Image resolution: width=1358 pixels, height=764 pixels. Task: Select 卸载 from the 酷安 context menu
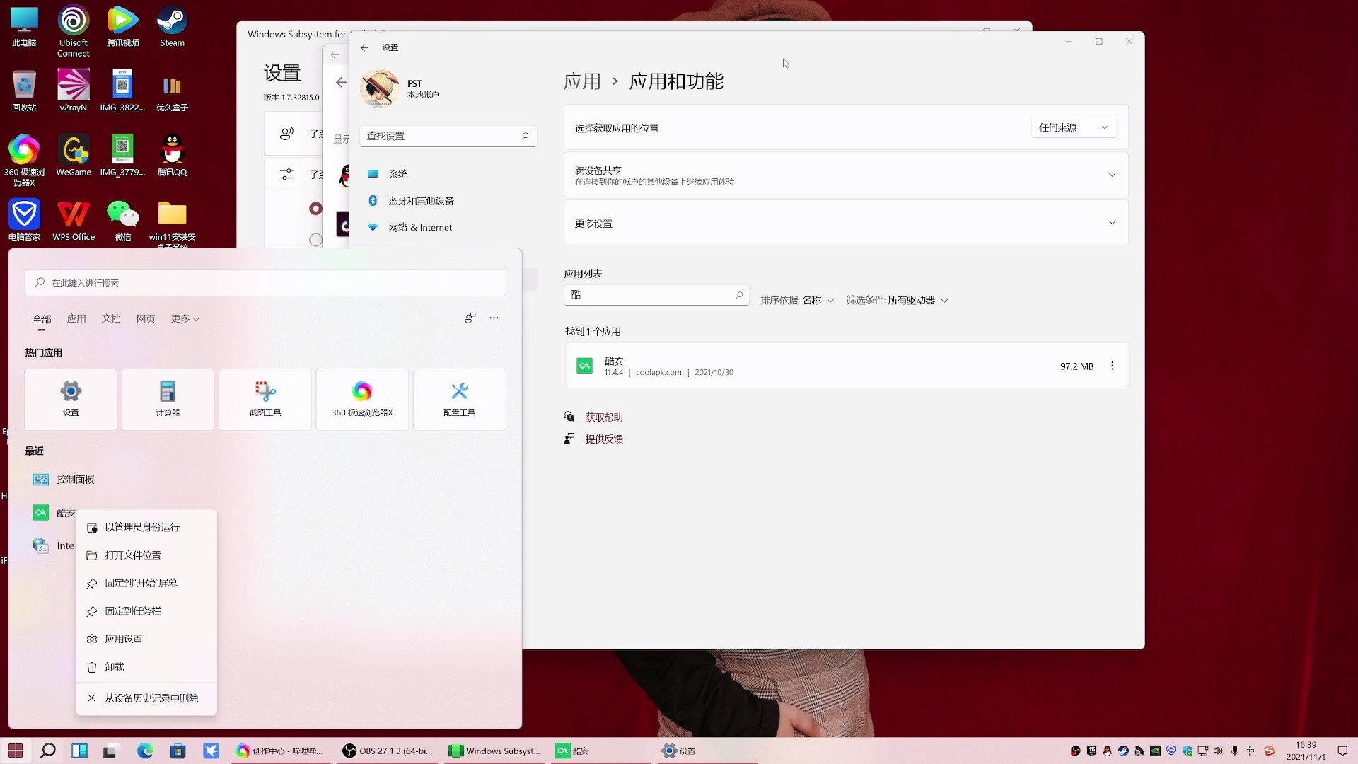tap(115, 667)
